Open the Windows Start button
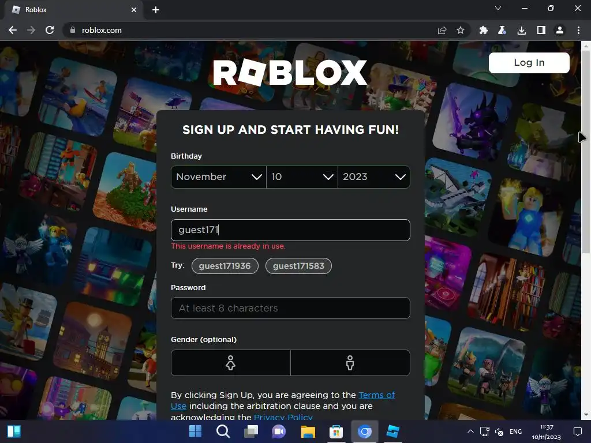591x443 pixels. coord(195,431)
